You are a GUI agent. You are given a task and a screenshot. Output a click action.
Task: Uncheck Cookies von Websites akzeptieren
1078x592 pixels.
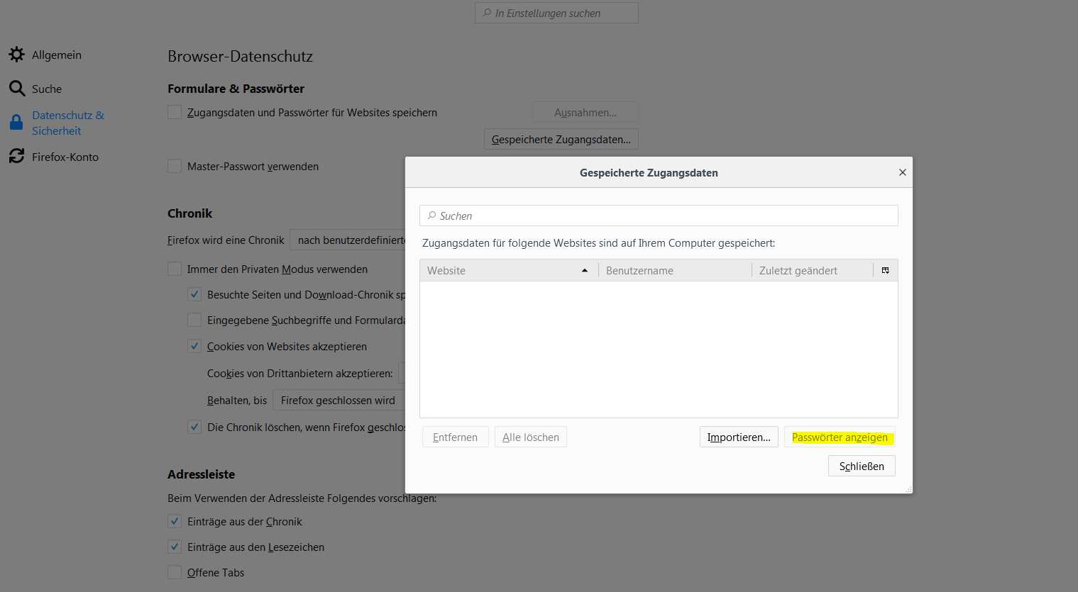[x=194, y=347]
